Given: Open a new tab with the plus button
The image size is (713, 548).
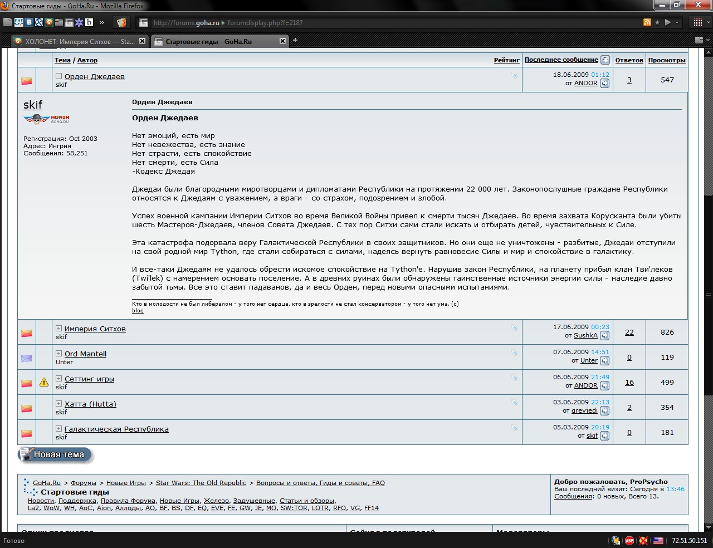Looking at the screenshot, I should (x=295, y=40).
